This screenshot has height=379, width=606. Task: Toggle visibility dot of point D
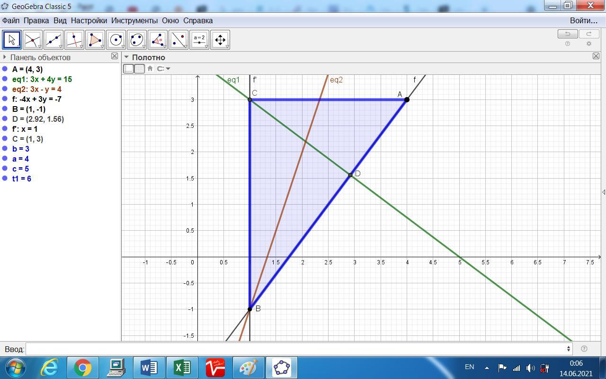pyautogui.click(x=5, y=119)
